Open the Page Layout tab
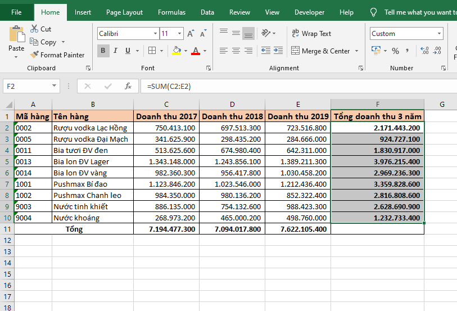The width and height of the screenshot is (457, 311). [124, 12]
